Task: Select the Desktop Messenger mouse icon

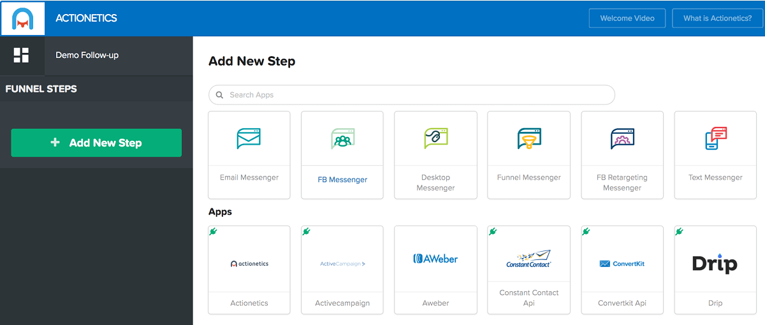Action: tap(435, 138)
